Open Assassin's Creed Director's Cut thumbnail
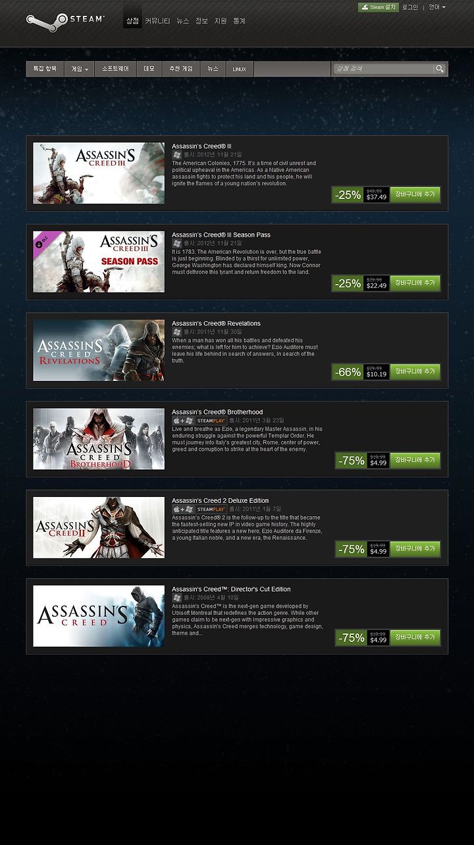474x845 pixels. [99, 616]
